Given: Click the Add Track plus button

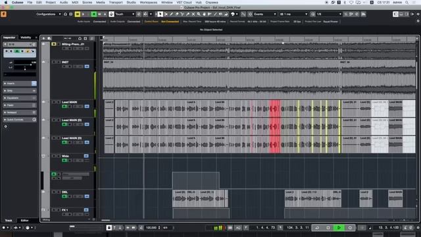Looking at the screenshot, I should tap(44, 38).
